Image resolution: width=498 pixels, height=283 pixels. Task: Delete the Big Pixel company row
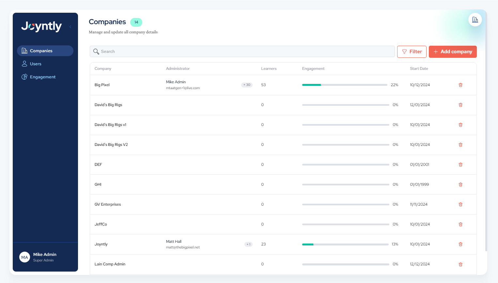(460, 85)
